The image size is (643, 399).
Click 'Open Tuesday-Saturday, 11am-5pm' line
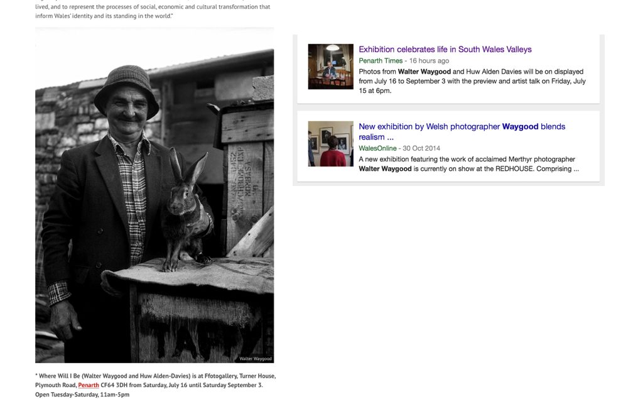coord(82,395)
